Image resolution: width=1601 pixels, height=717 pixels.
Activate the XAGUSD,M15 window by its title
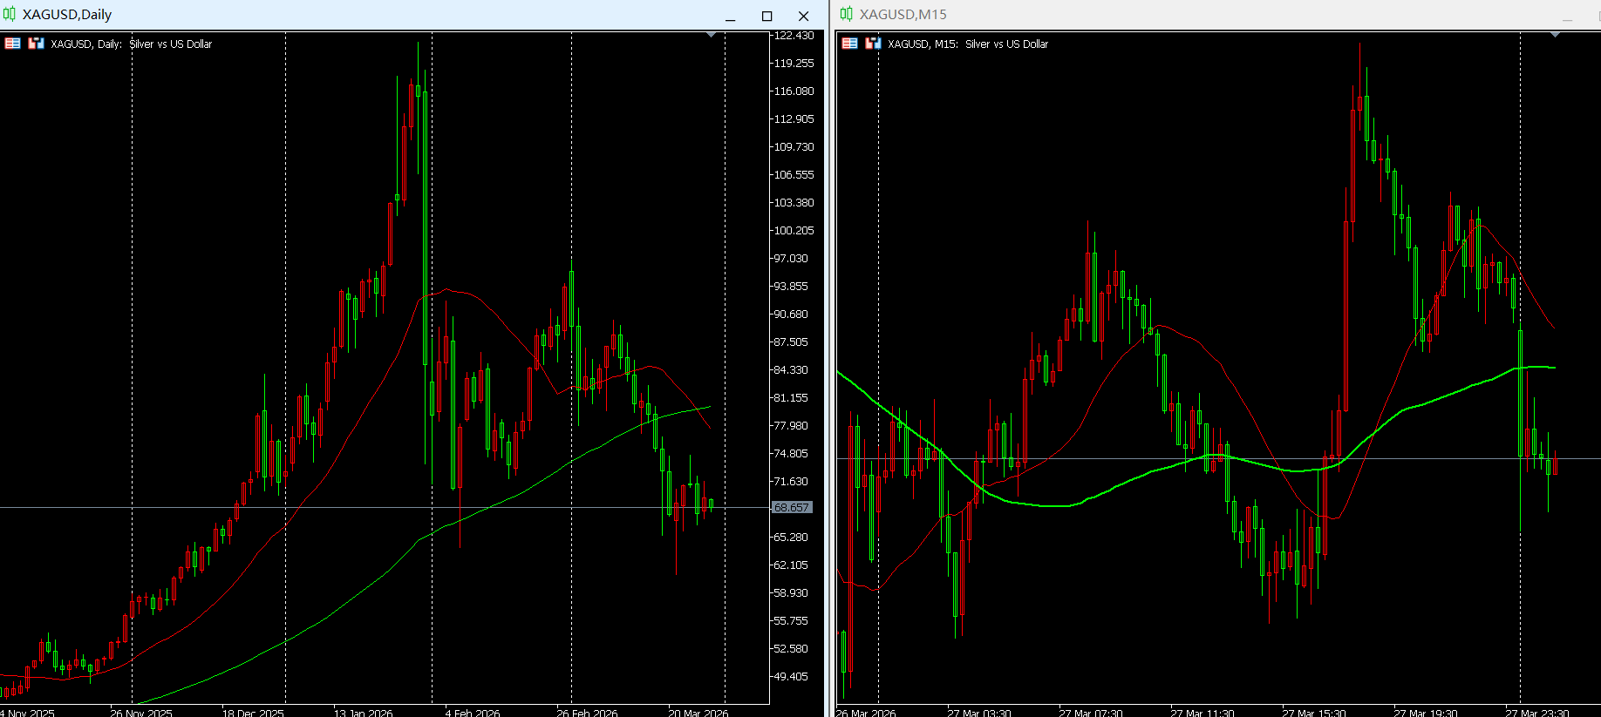[903, 14]
